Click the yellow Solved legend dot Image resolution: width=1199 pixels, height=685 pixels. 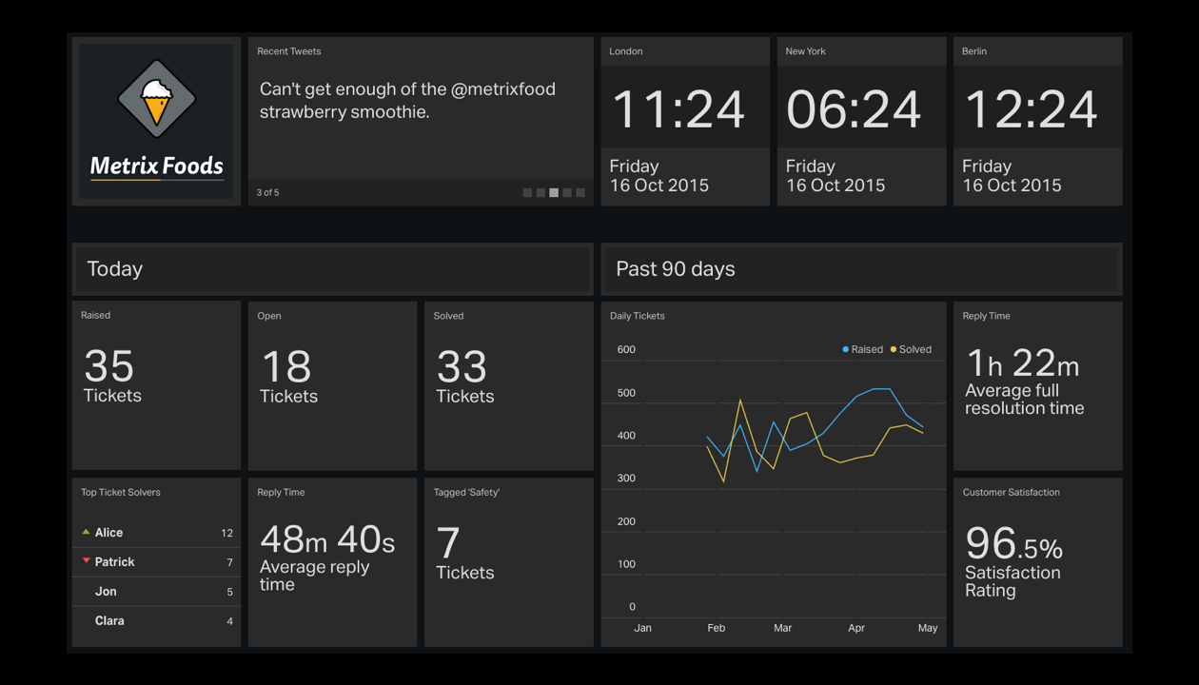point(894,349)
